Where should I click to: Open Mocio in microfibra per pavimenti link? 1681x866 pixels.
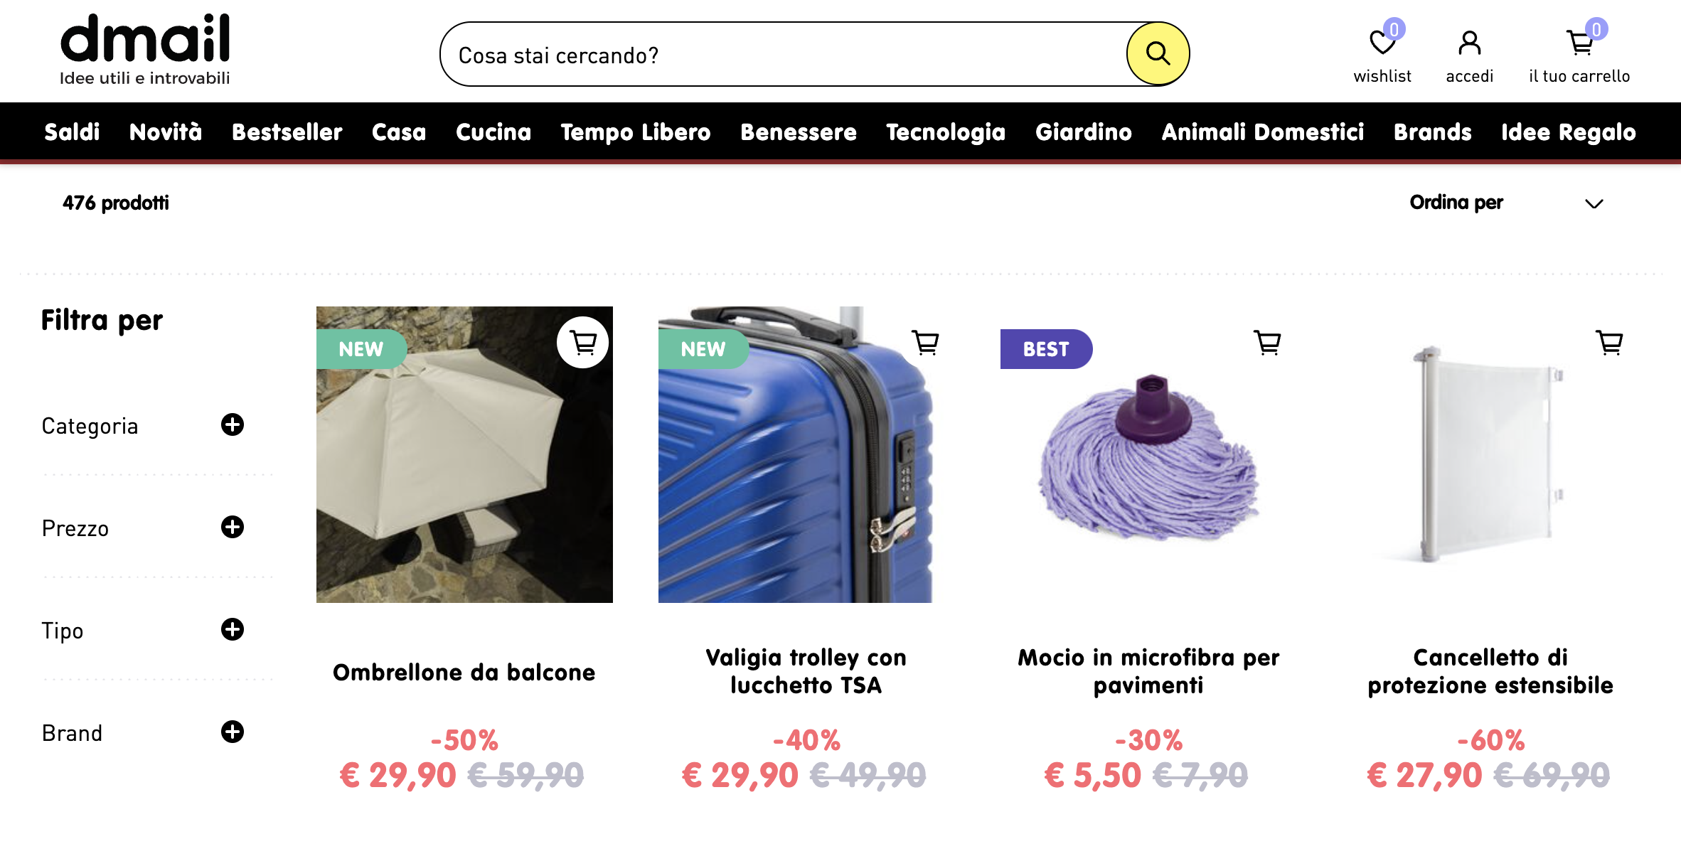point(1148,671)
